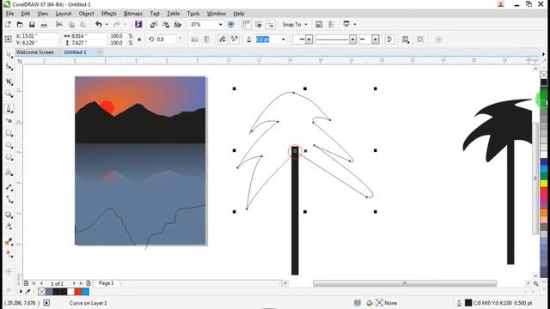Open the zoom level dropdown showing 37%
This screenshot has height=309, width=550.
click(x=221, y=25)
